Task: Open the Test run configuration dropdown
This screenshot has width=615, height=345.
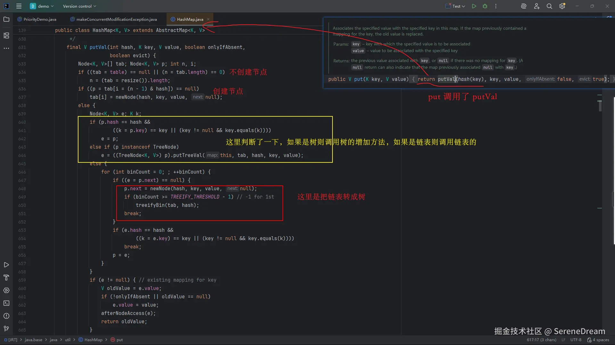Action: click(x=455, y=6)
